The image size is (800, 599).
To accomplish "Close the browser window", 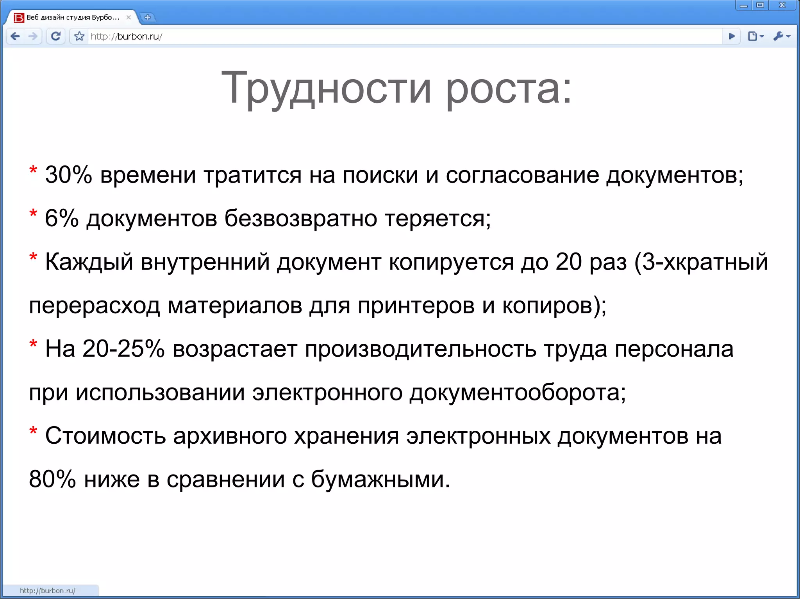I will 782,5.
